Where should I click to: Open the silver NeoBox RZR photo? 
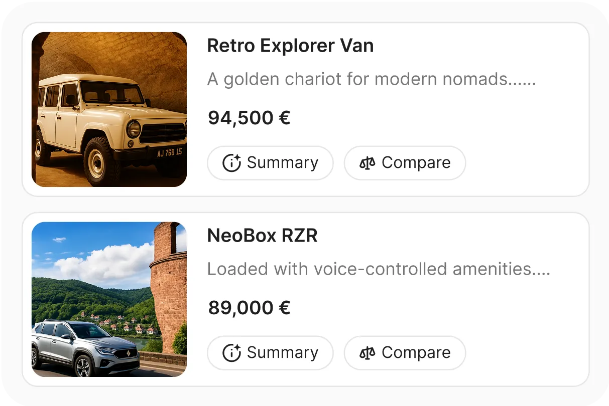coord(109,299)
